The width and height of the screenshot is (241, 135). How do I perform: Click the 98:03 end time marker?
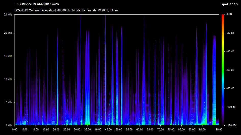pyautogui.click(x=219, y=129)
